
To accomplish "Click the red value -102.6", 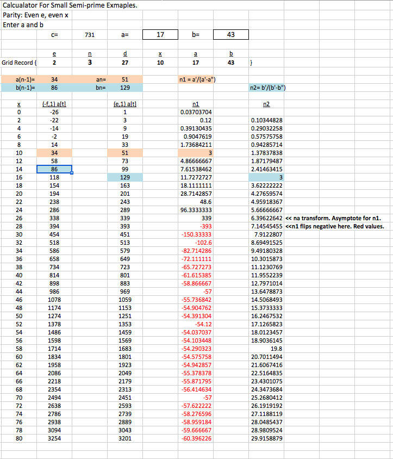I will tap(196, 243).
